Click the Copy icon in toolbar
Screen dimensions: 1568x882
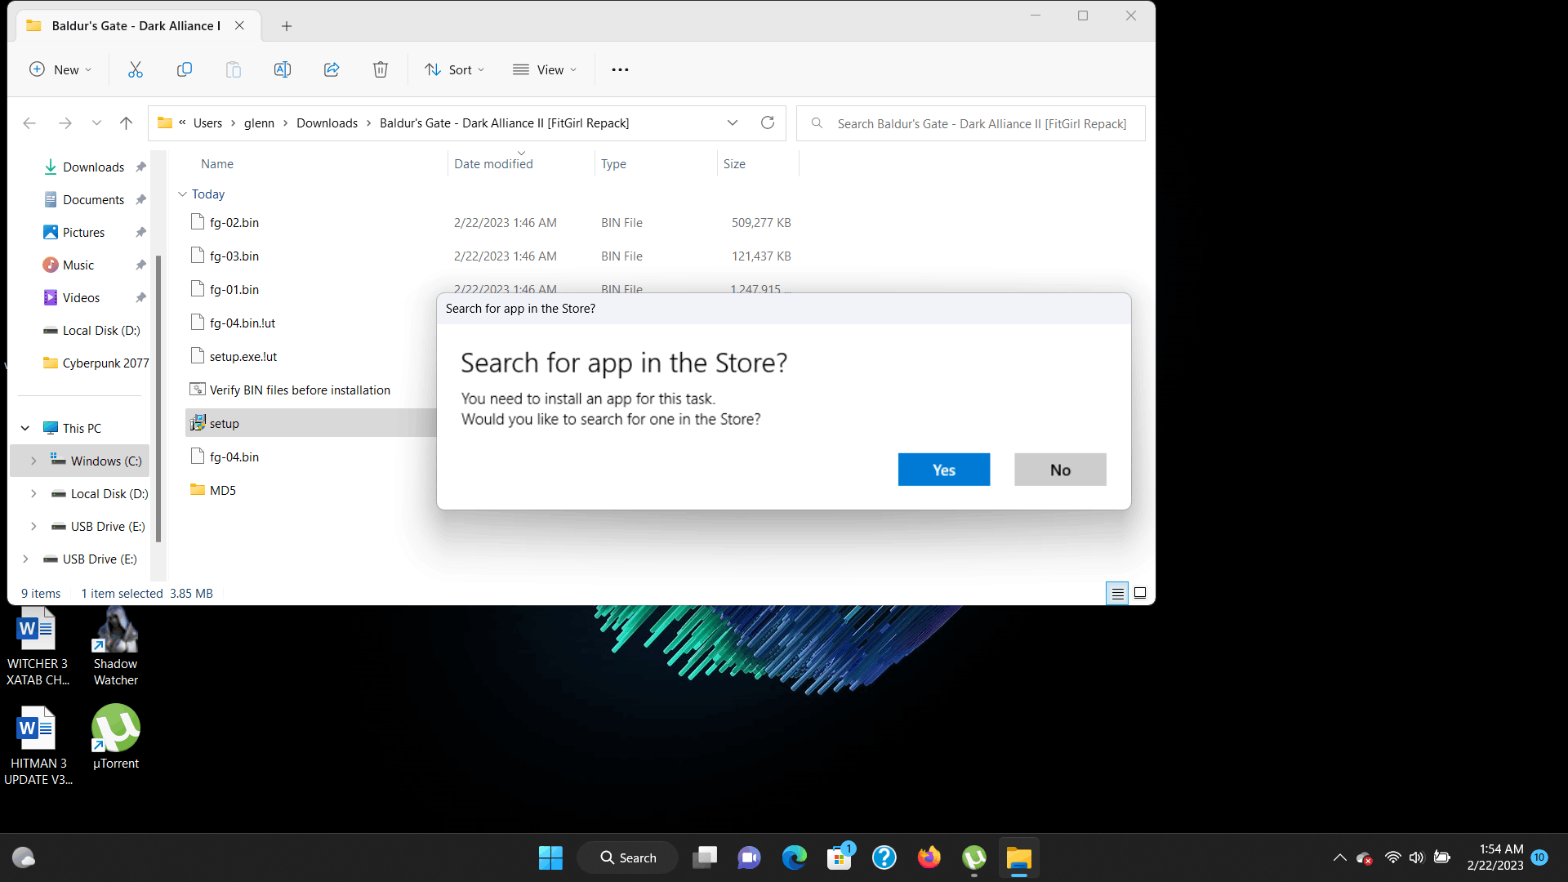[x=185, y=69]
